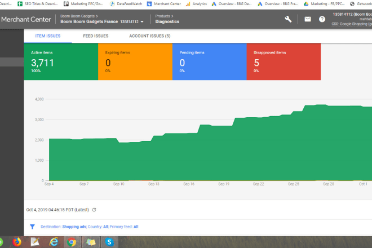The height and width of the screenshot is (248, 372).
Task: Switch to Chrome in the taskbar
Action: click(x=72, y=242)
